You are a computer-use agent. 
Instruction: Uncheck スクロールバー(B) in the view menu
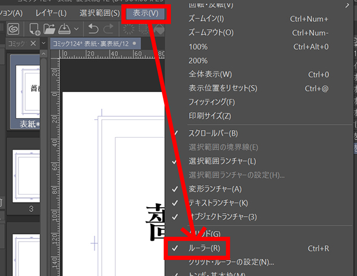coord(212,133)
